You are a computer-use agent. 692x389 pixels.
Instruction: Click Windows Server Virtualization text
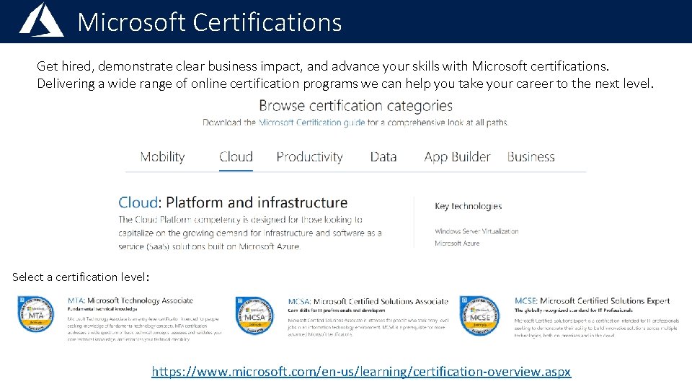click(x=476, y=231)
